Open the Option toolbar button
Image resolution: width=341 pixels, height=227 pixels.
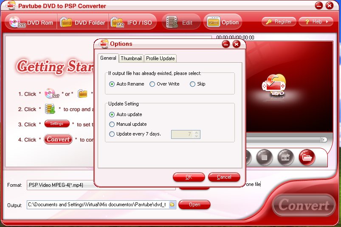[x=223, y=22]
